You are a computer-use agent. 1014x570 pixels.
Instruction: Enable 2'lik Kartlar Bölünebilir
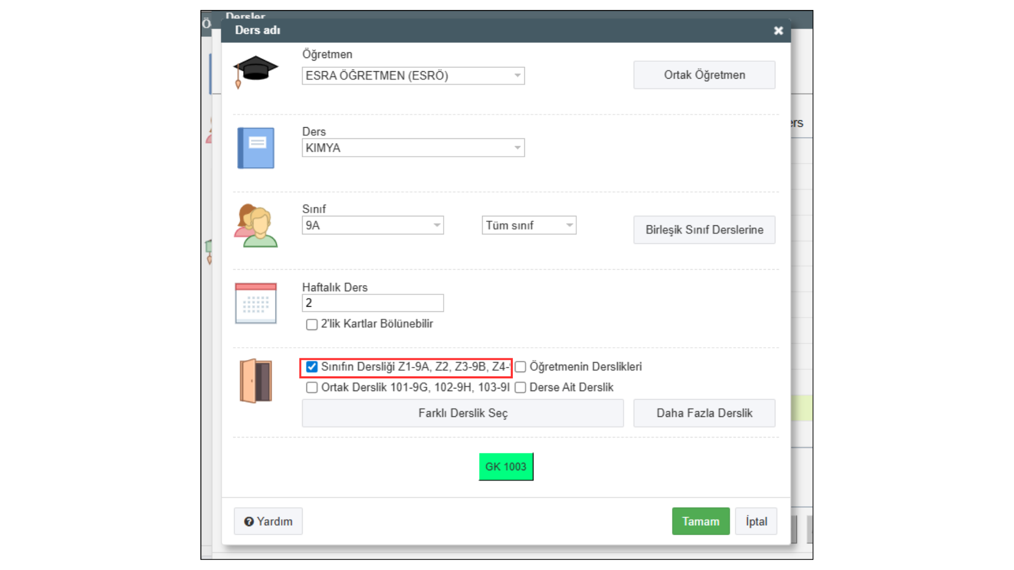coord(312,324)
